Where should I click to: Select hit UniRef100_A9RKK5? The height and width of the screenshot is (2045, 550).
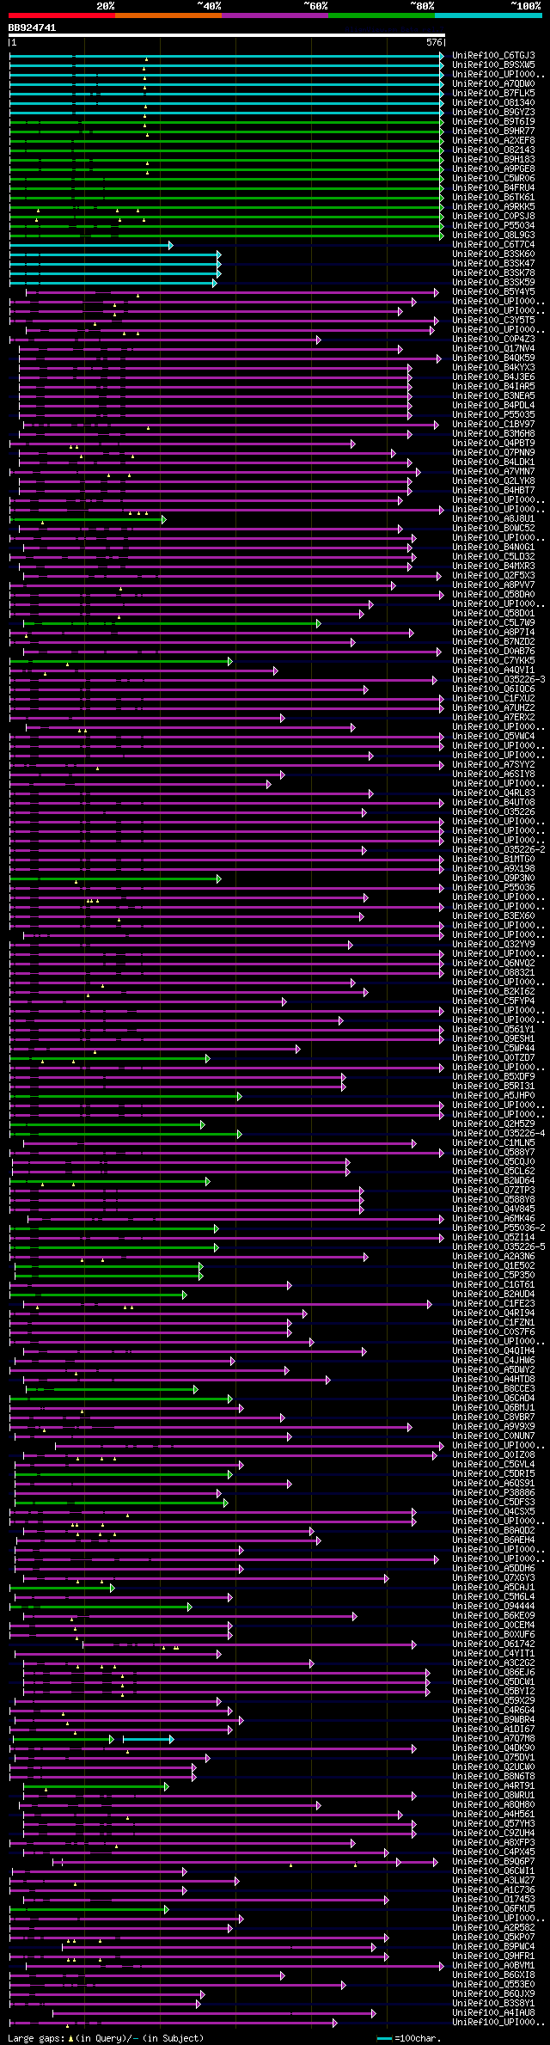tap(493, 207)
